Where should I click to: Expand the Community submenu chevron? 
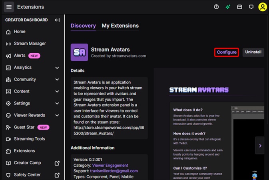(x=57, y=80)
